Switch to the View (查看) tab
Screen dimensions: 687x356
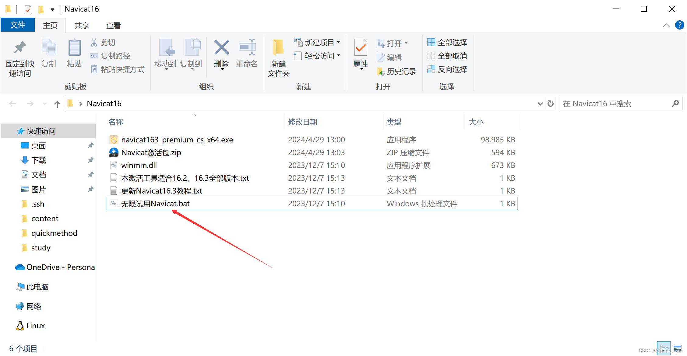(114, 25)
